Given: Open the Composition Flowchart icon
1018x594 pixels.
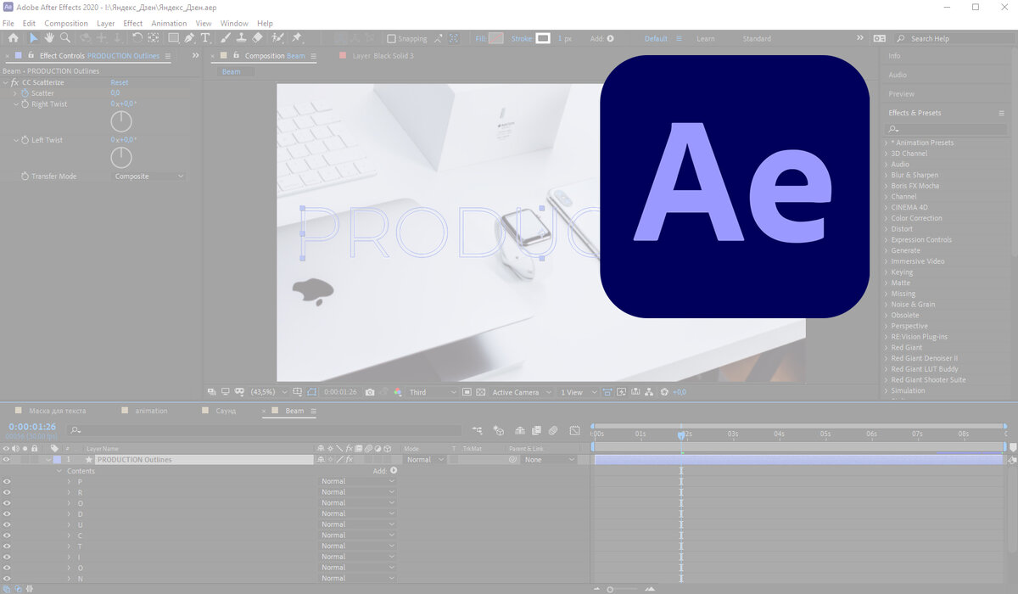Looking at the screenshot, I should click(649, 392).
